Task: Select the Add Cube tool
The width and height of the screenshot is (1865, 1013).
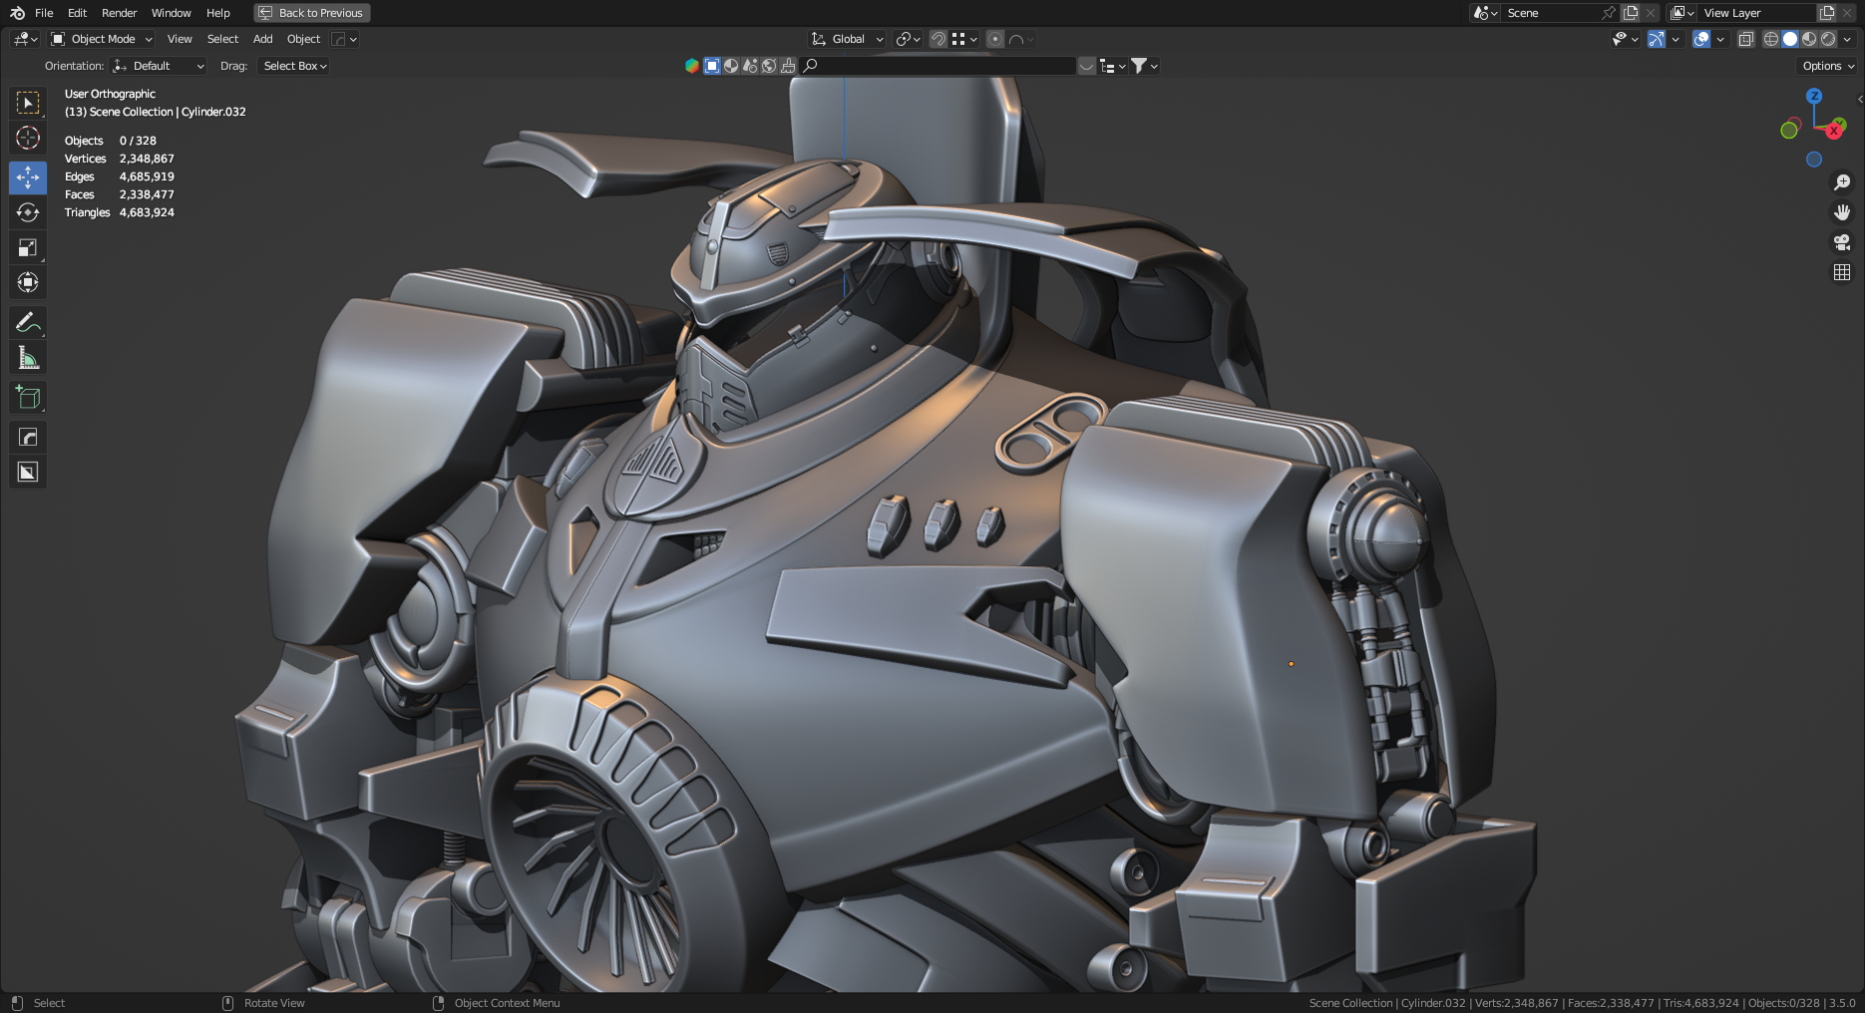Action: click(28, 397)
